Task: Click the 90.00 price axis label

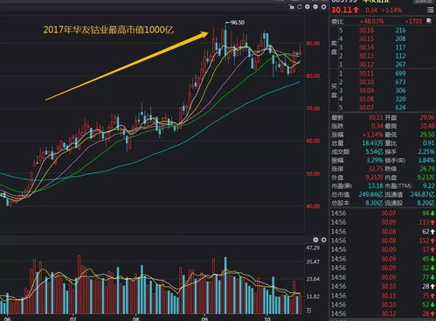Action: 313,44
